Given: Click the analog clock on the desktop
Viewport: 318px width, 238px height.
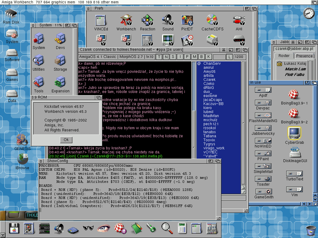Looking at the screenshot, I should click(x=309, y=13).
